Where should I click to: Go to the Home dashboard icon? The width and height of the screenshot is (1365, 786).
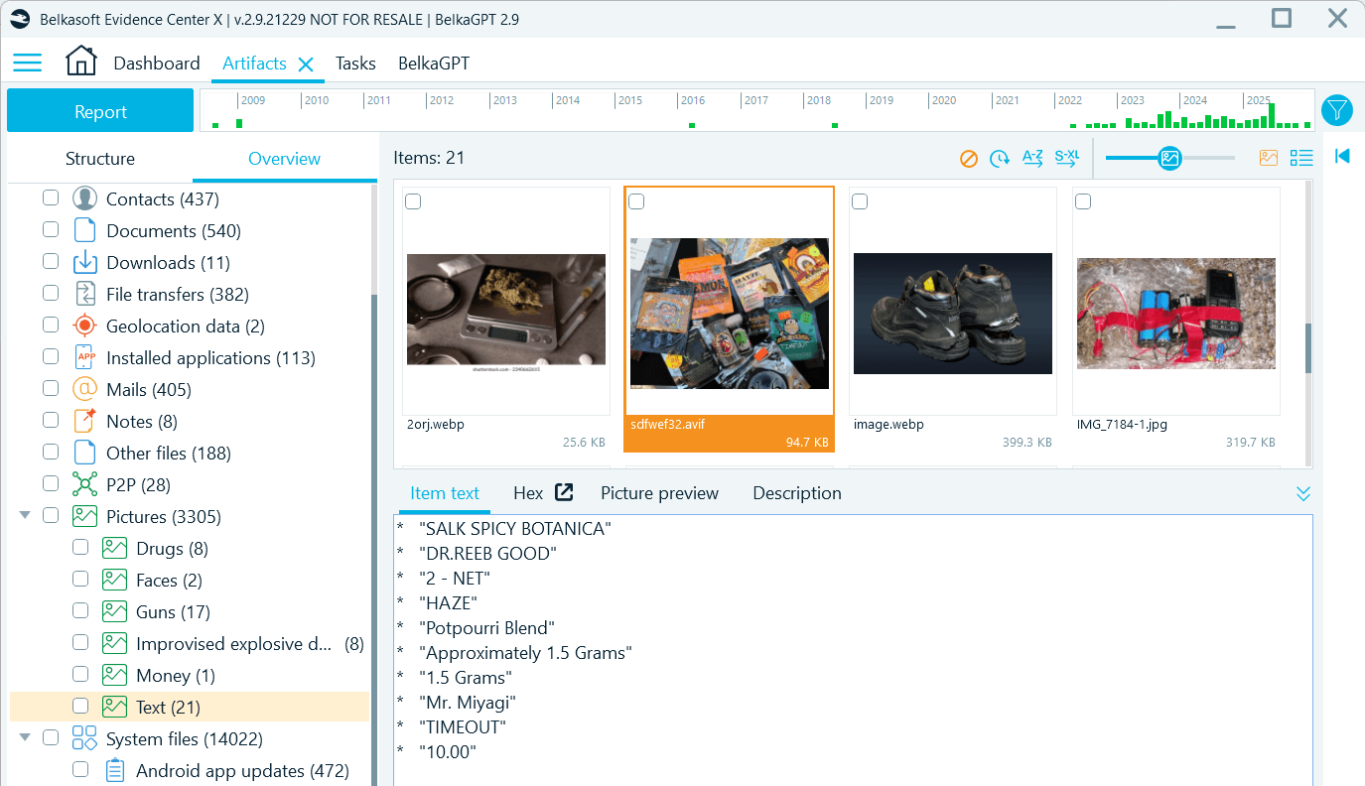(x=81, y=62)
